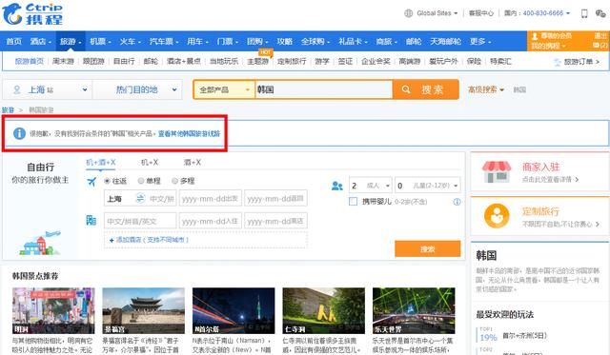The width and height of the screenshot is (610, 355).
Task: Click the 韩国 keyword search field
Action: (324, 89)
